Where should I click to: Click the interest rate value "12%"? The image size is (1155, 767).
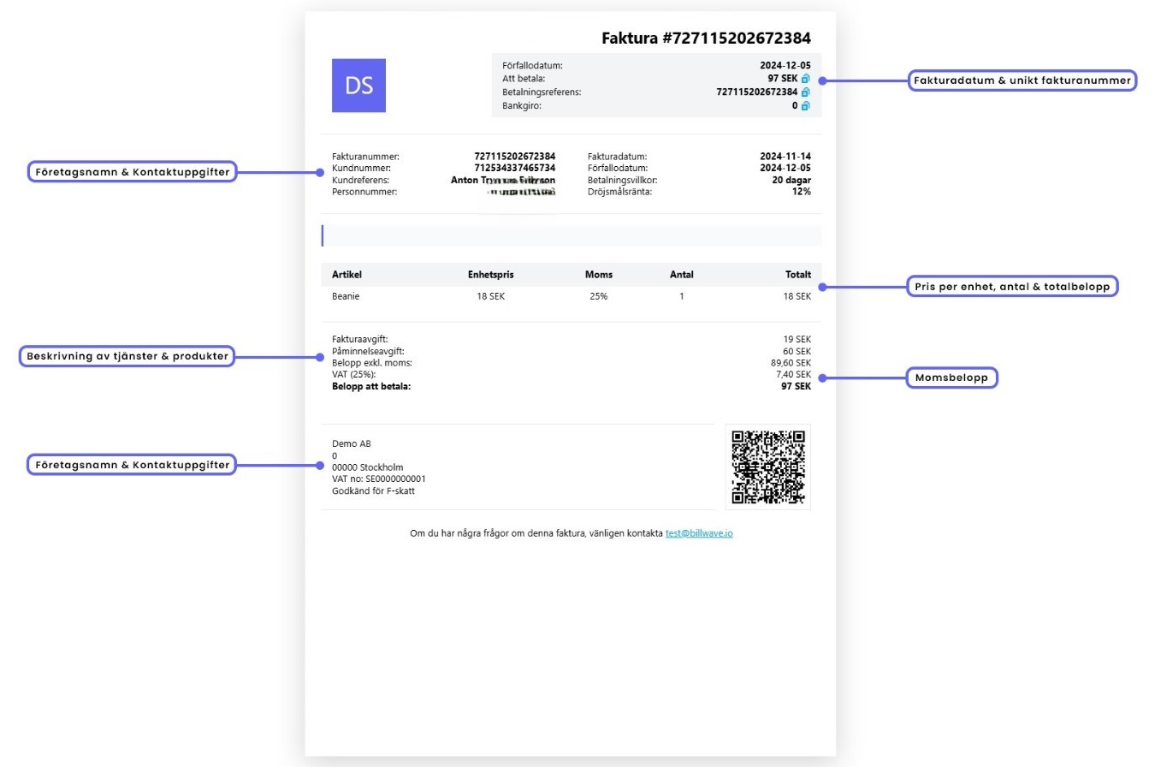pos(802,193)
